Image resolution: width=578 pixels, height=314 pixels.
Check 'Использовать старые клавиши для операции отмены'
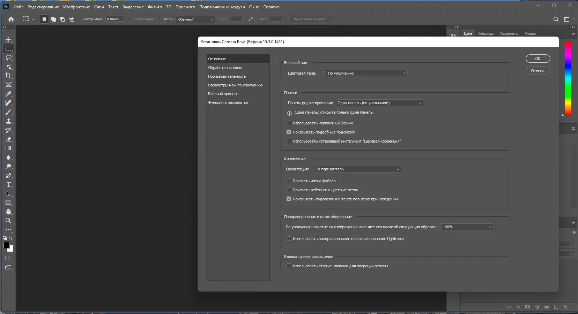tap(289, 266)
